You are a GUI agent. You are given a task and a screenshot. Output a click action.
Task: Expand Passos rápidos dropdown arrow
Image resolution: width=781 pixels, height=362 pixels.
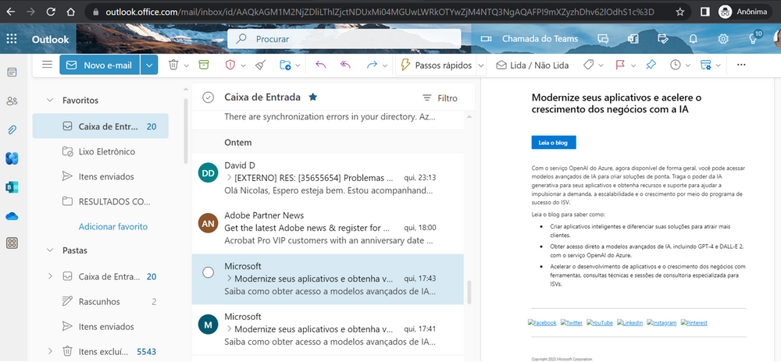coord(480,65)
